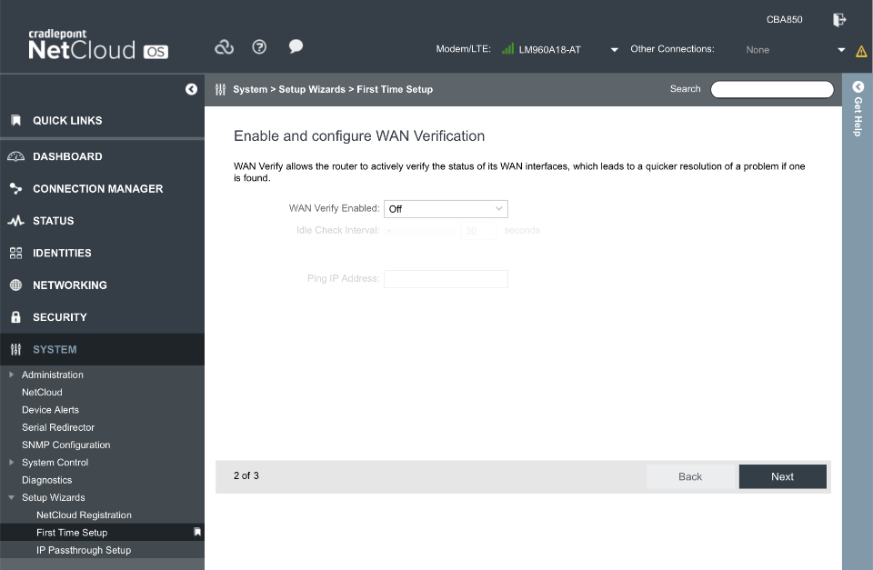Click the Networking globe icon
Screen dimensions: 873x570
click(x=15, y=285)
